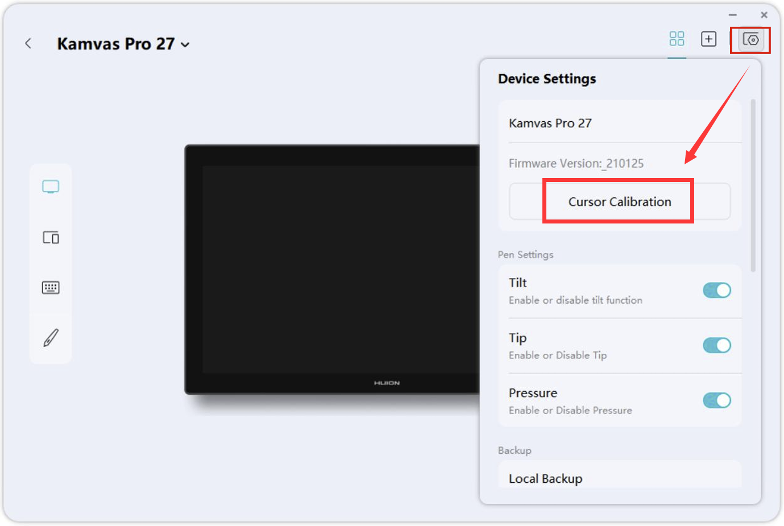Click the Backup section label
The width and height of the screenshot is (784, 526).
[515, 450]
